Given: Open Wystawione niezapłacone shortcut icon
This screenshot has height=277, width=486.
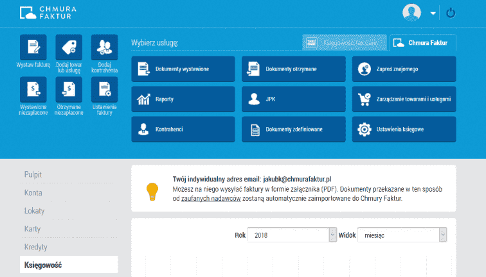Looking at the screenshot, I should pyautogui.click(x=33, y=89).
